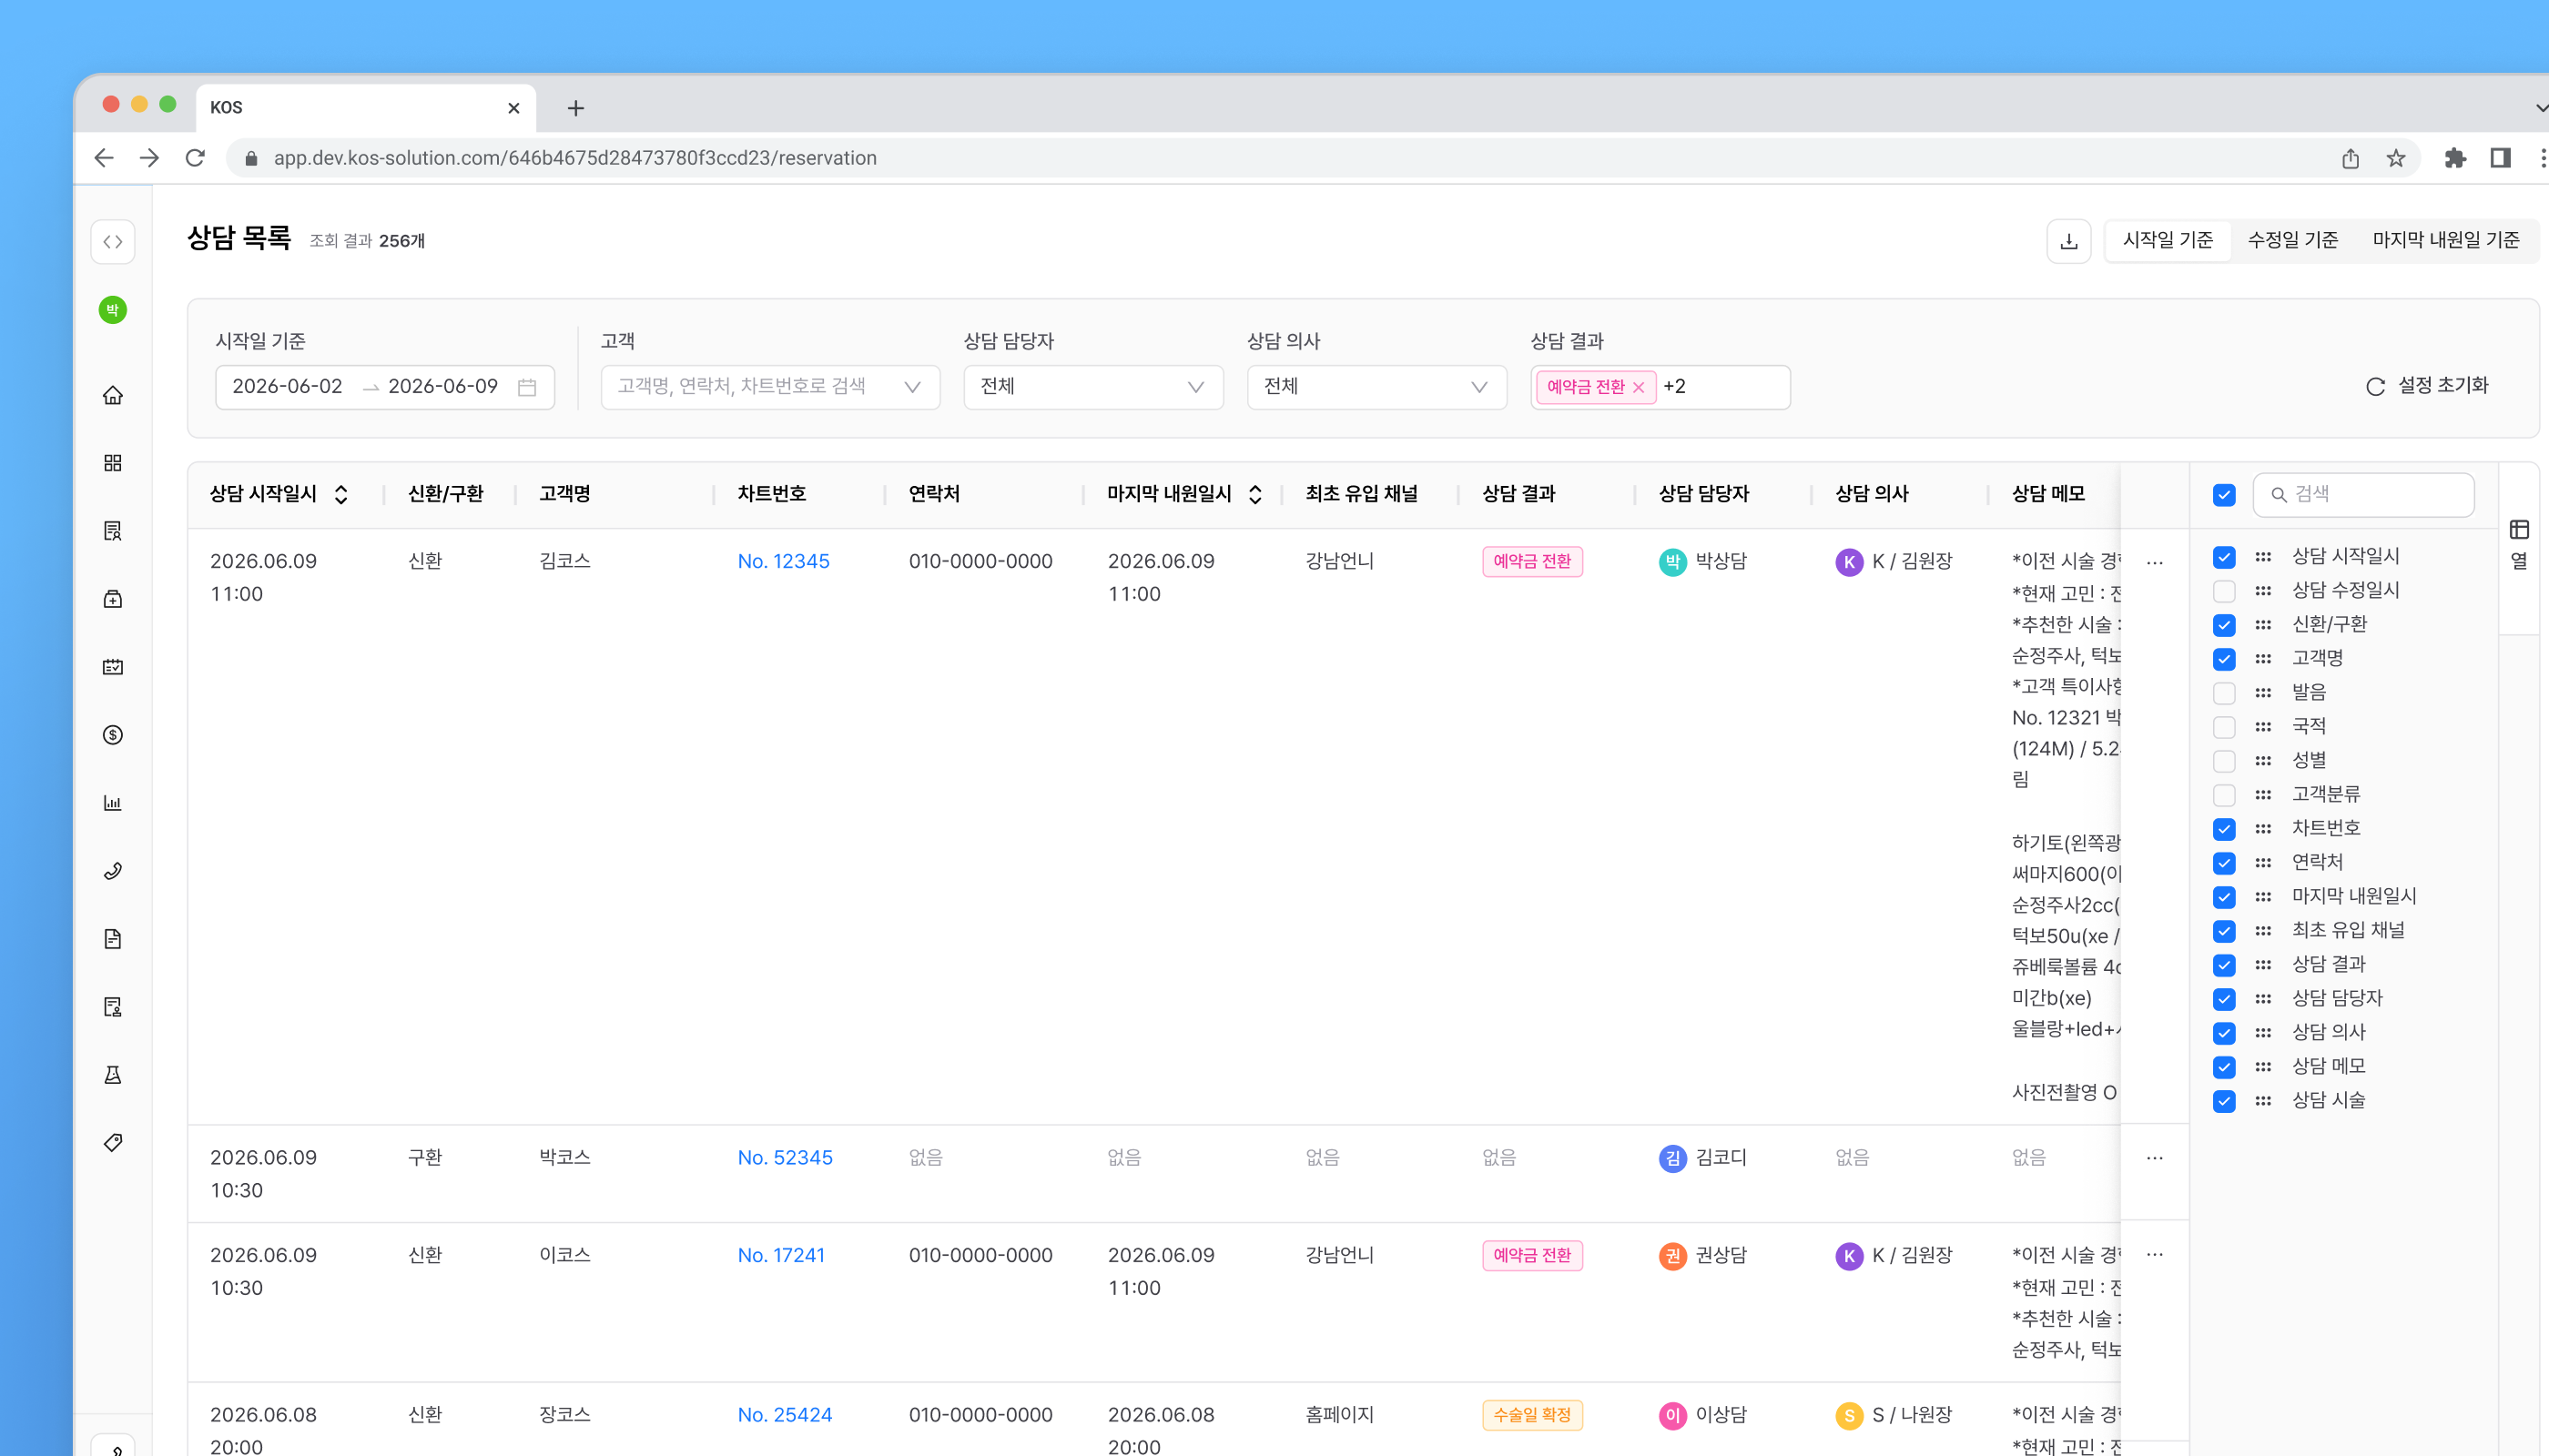Enable the 고객분류 column checkbox

click(x=2224, y=795)
